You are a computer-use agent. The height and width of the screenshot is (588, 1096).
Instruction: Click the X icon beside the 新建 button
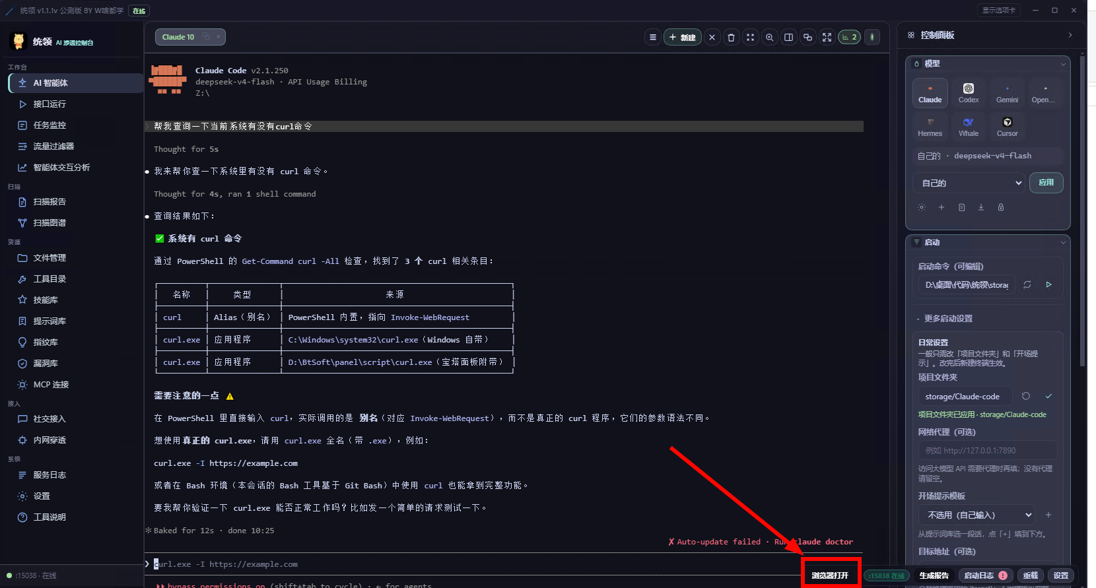tap(712, 38)
